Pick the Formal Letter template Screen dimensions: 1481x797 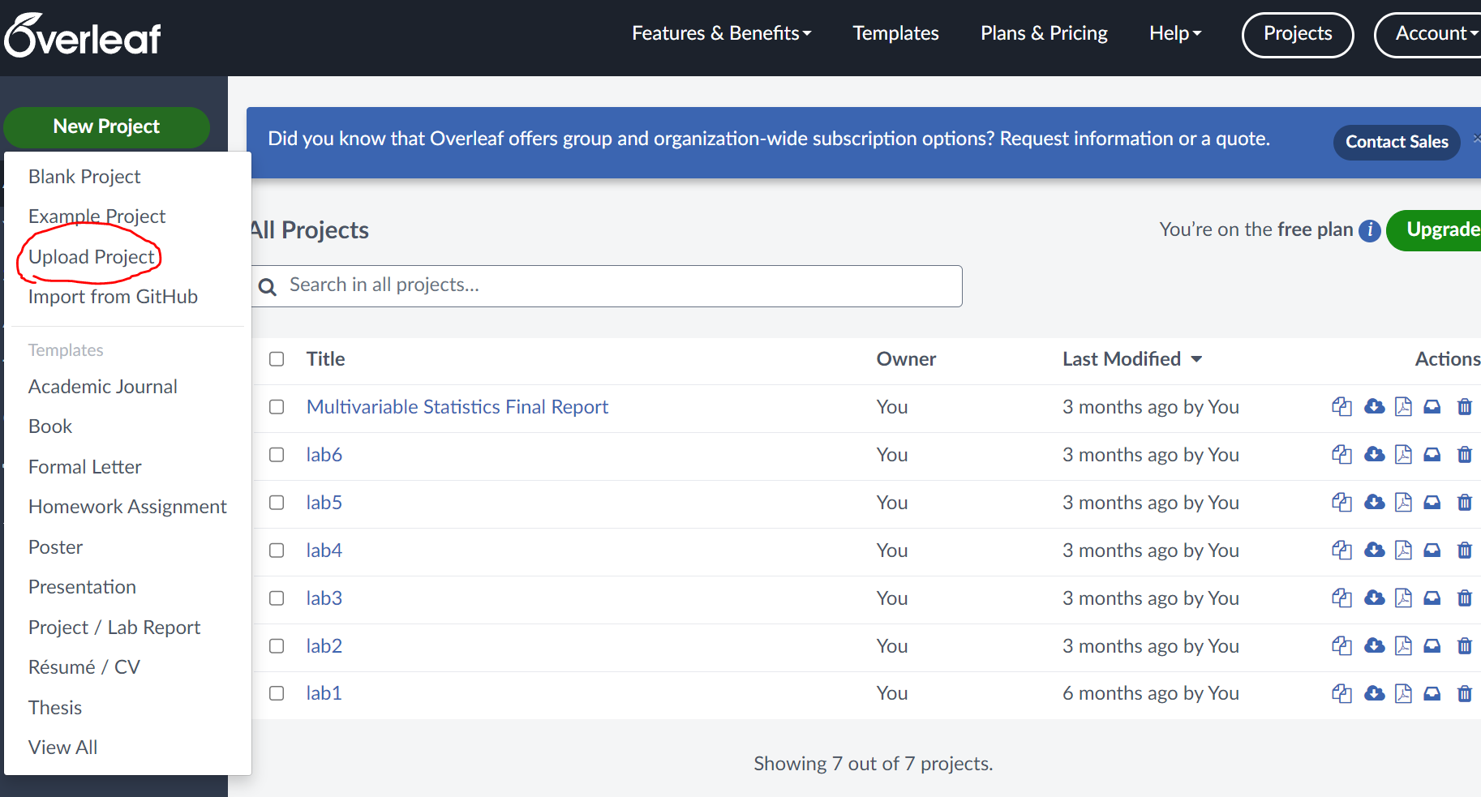[x=84, y=467]
